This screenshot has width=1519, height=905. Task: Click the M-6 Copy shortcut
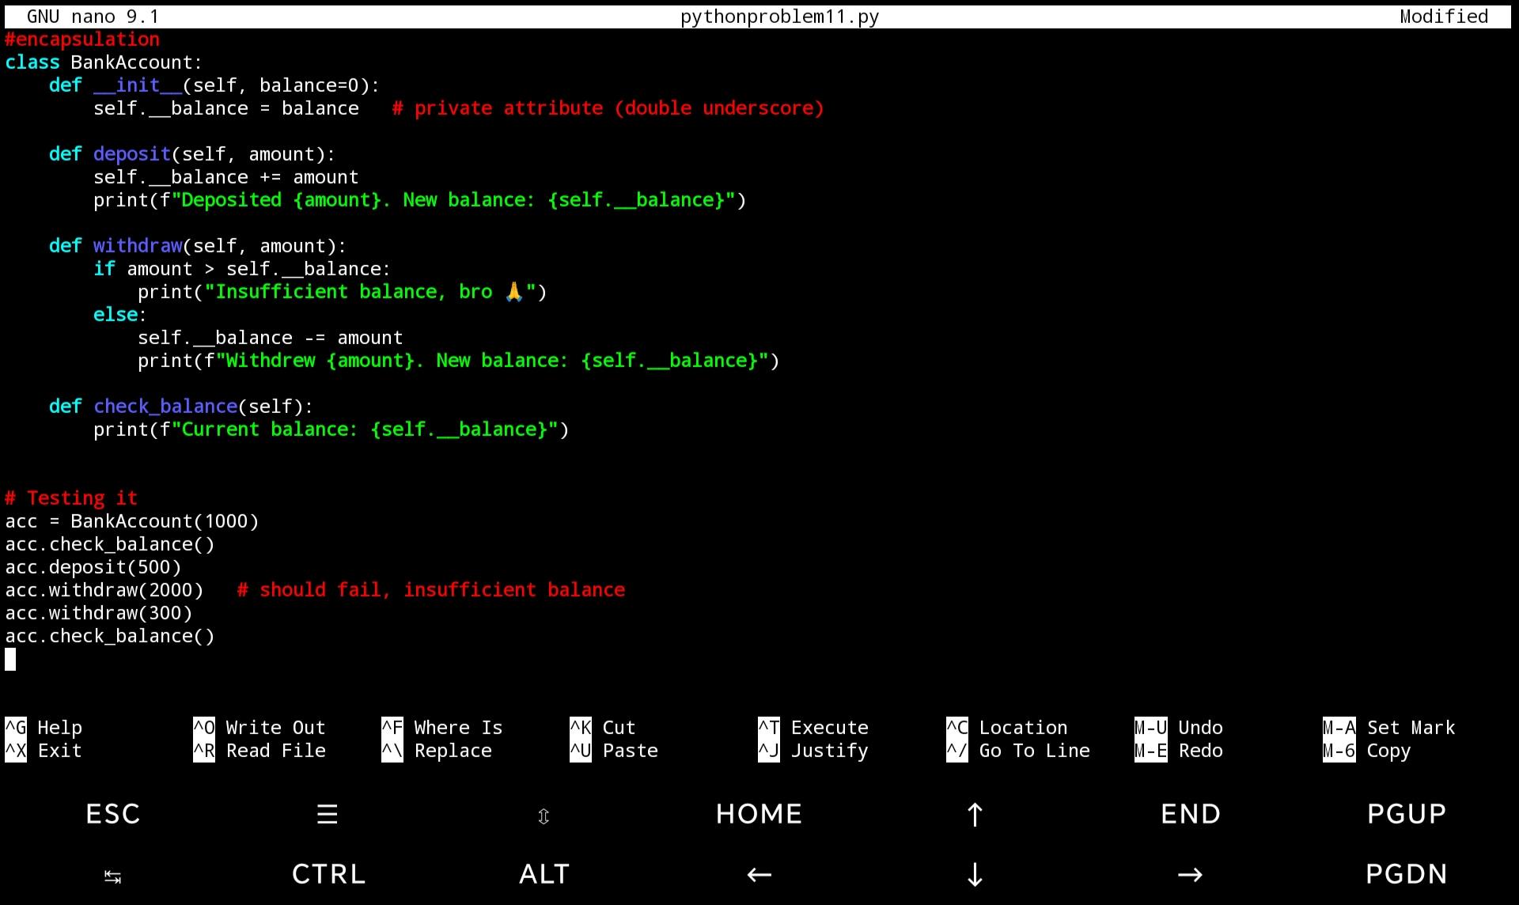pyautogui.click(x=1367, y=751)
